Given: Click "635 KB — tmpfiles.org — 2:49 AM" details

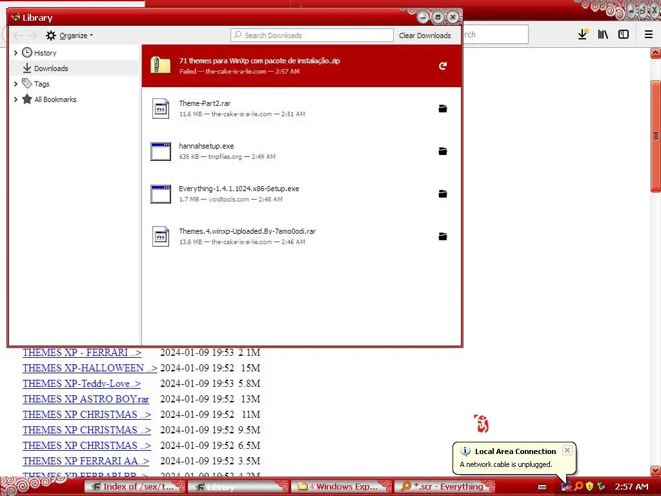Looking at the screenshot, I should click(x=227, y=156).
